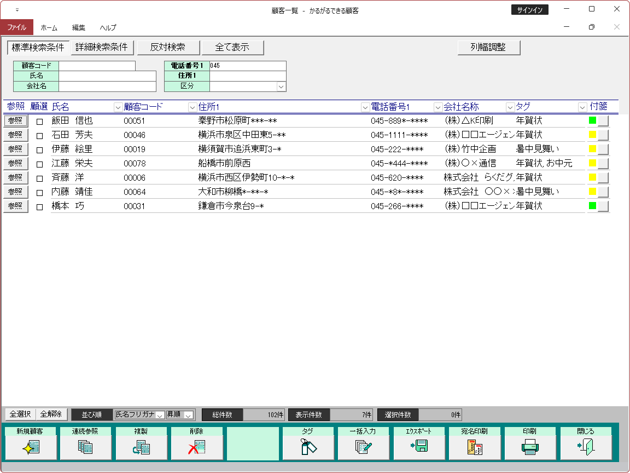Click the 複製 duplicate icon
The width and height of the screenshot is (630, 473).
(142, 447)
